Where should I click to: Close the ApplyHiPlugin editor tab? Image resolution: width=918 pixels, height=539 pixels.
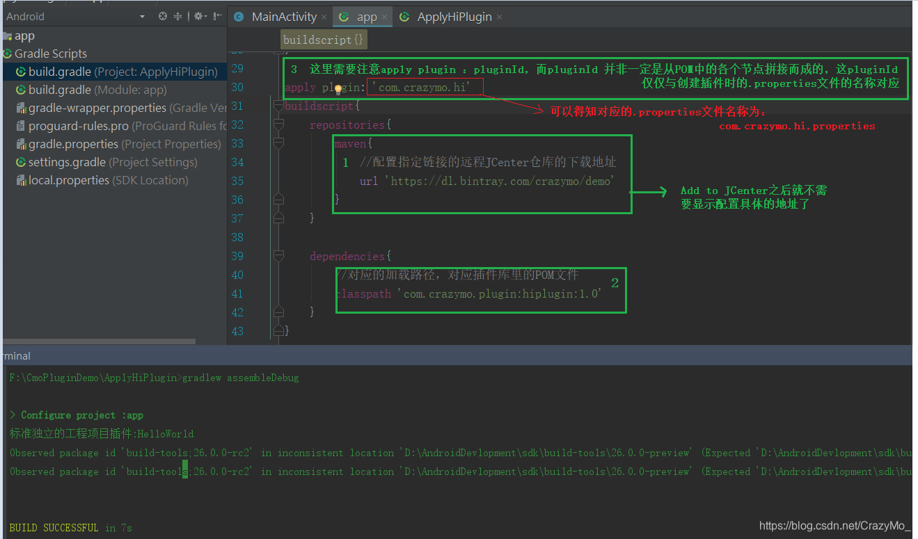(499, 17)
